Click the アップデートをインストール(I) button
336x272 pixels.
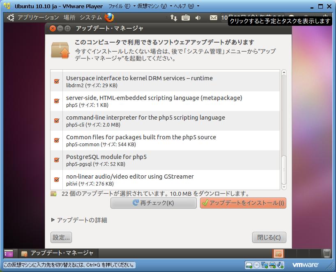pyautogui.click(x=243, y=203)
